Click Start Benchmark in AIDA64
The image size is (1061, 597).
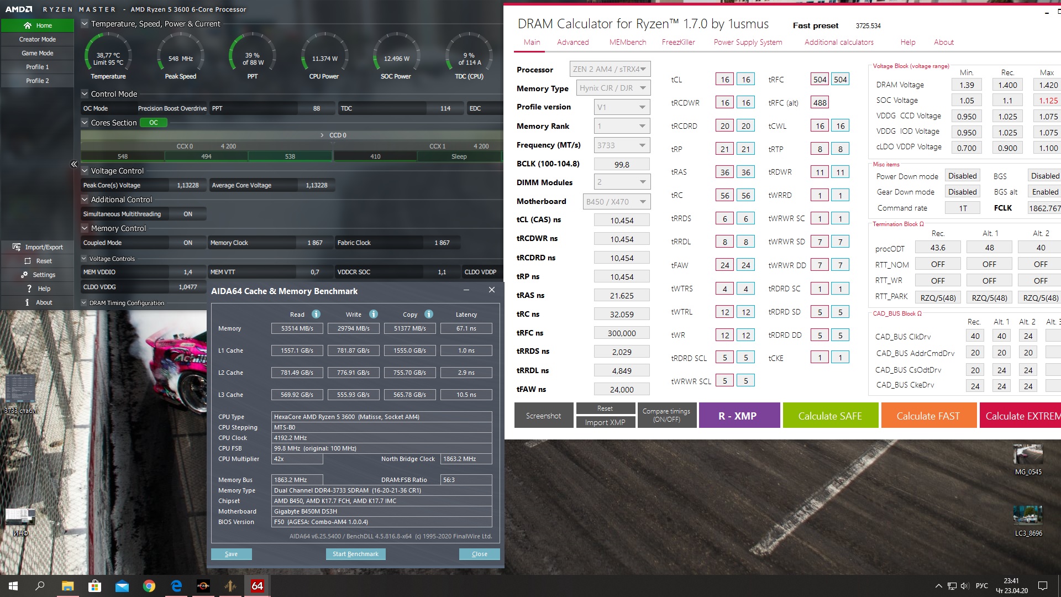point(355,554)
